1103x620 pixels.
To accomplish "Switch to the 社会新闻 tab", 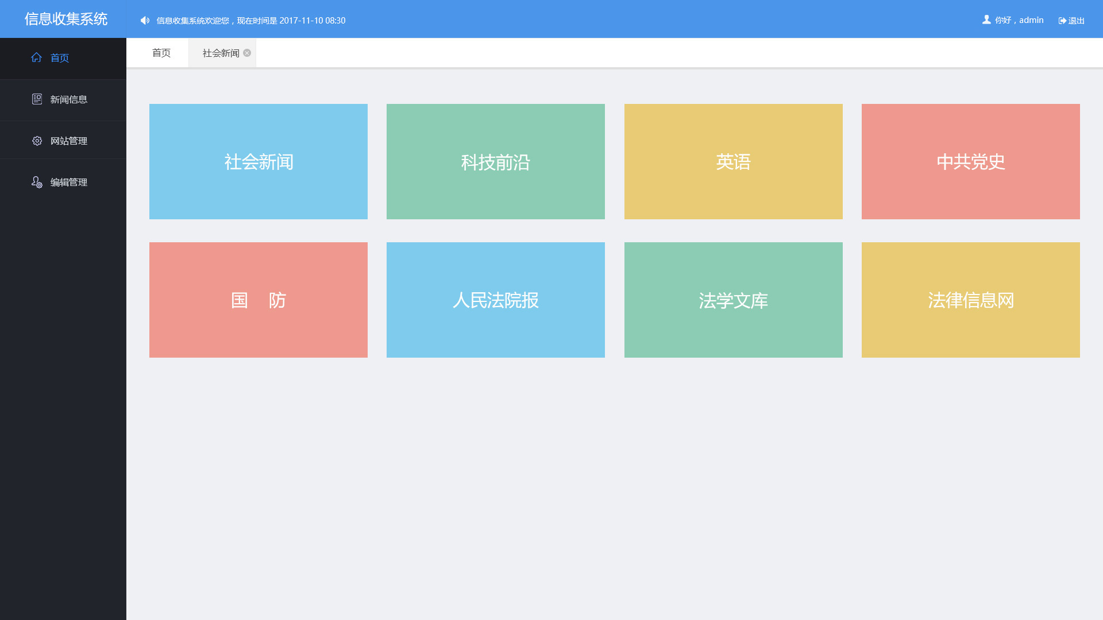I will point(221,53).
